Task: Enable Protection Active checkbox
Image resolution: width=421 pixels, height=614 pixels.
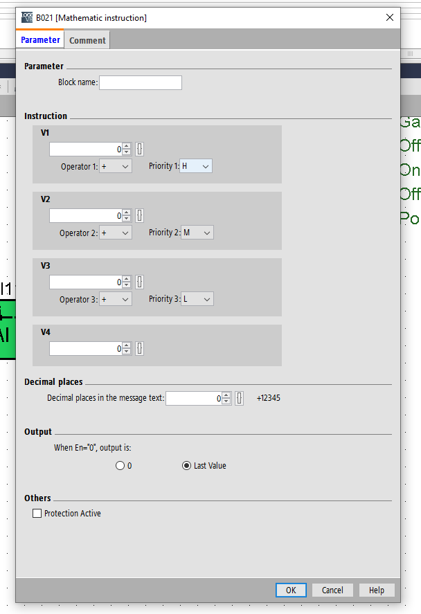Action: pos(37,514)
